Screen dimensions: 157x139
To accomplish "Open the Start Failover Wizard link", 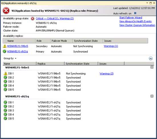I will pos(131,18).
